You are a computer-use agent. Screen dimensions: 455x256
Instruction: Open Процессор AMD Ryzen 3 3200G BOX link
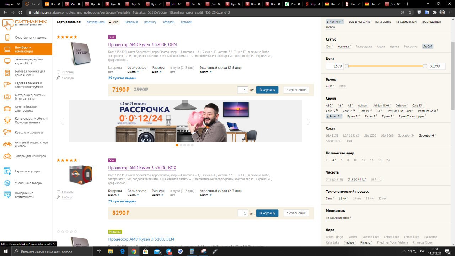142,168
